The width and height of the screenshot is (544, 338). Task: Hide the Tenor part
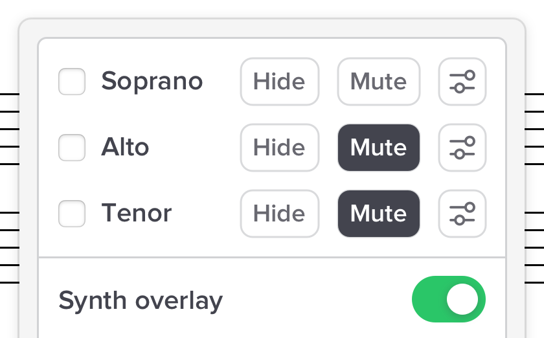[x=279, y=214]
